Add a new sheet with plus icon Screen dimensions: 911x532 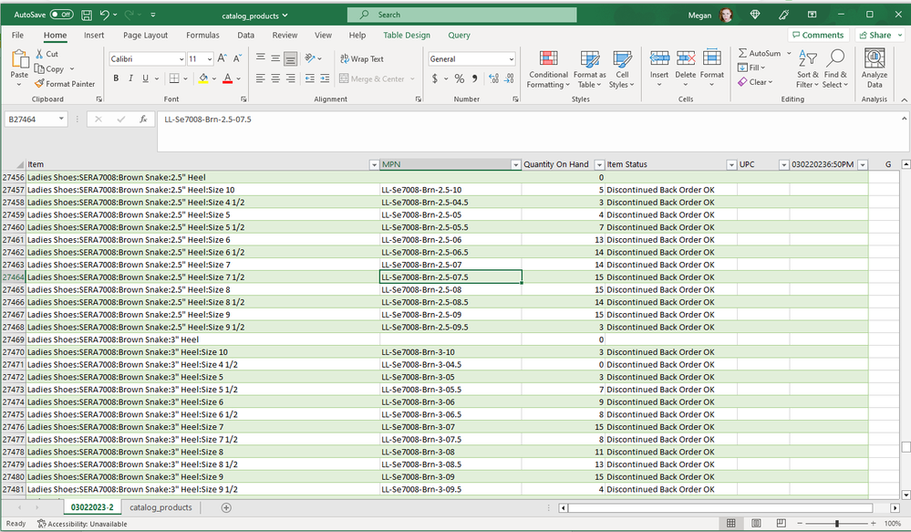click(x=226, y=507)
